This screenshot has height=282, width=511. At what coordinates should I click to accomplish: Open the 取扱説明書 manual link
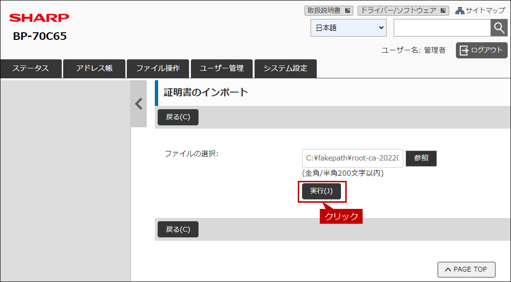click(x=329, y=10)
